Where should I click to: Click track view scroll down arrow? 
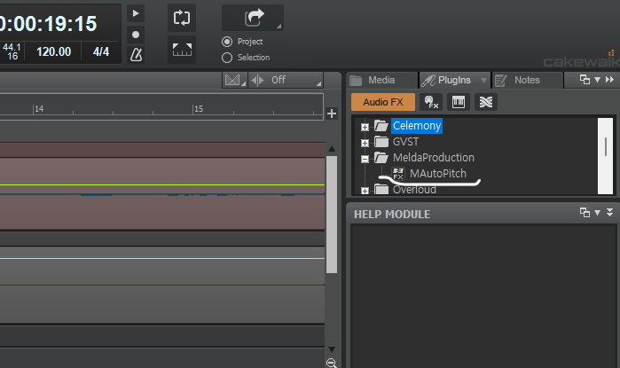coord(332,349)
